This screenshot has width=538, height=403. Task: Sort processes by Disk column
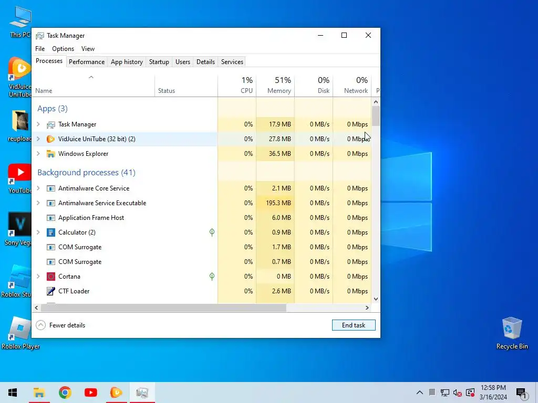click(314, 86)
